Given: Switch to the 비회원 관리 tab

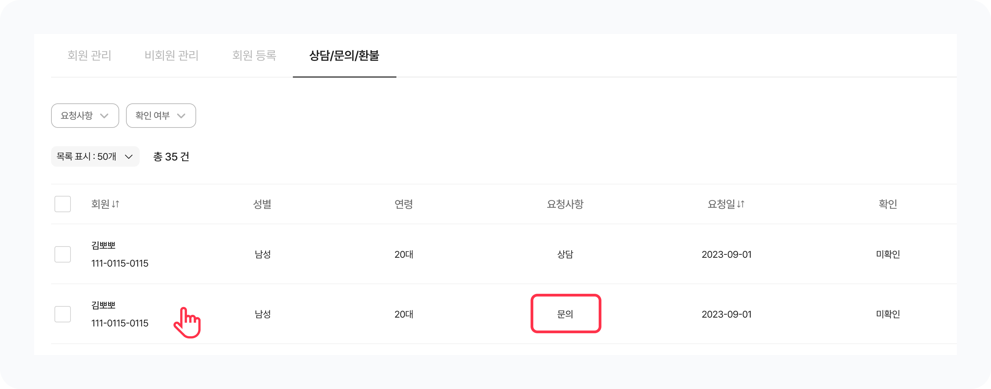Looking at the screenshot, I should 172,56.
